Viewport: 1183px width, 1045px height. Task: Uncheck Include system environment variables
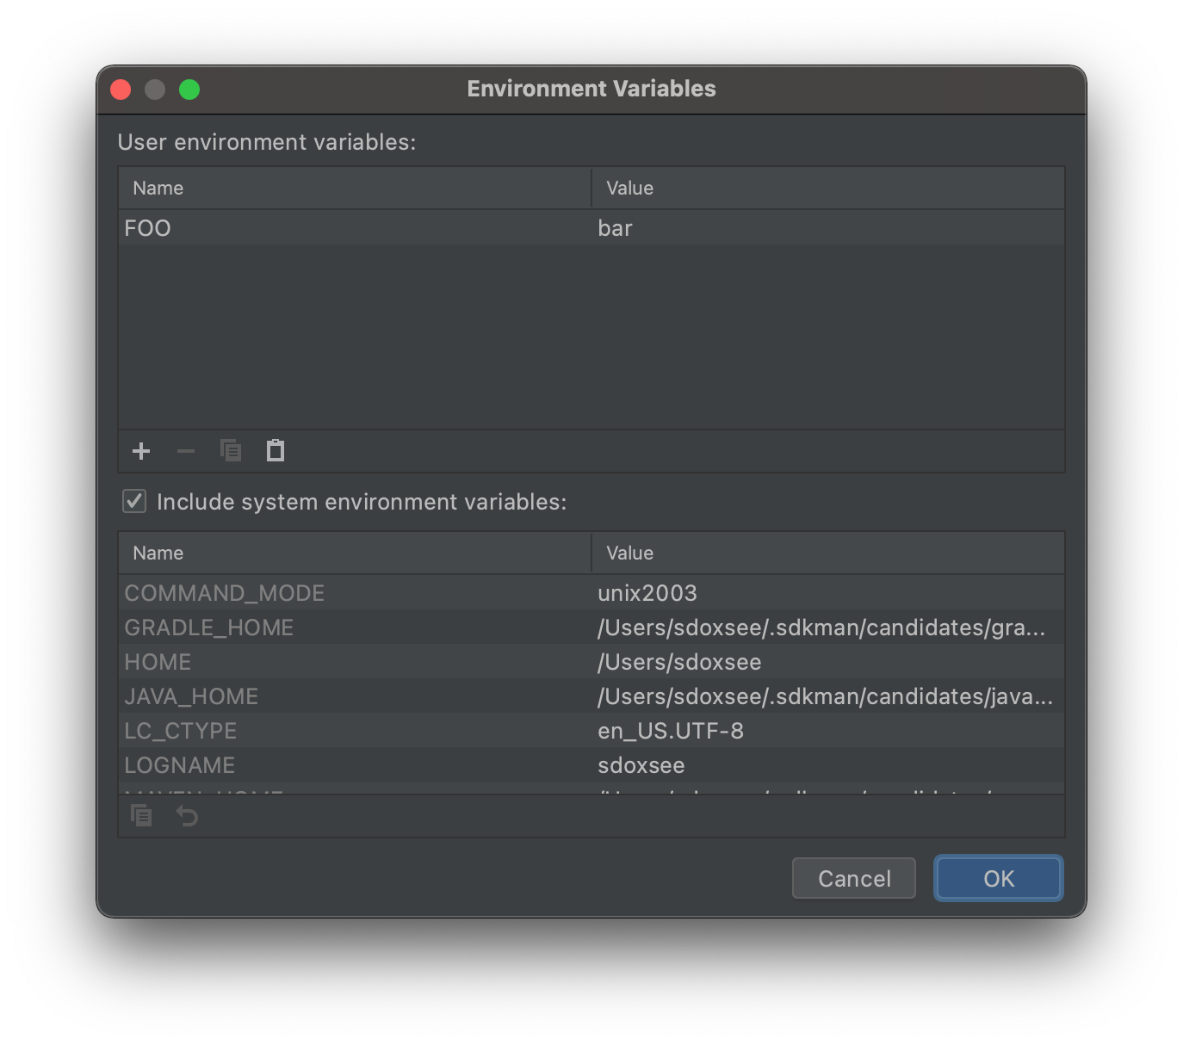pyautogui.click(x=133, y=501)
